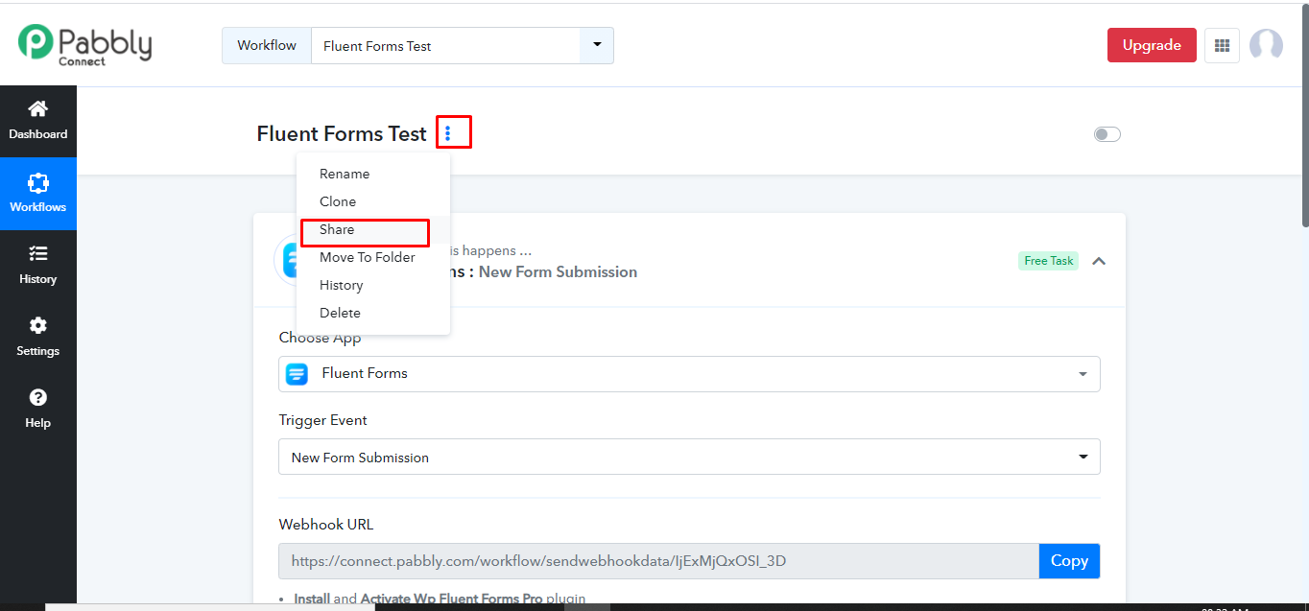This screenshot has height=611, width=1309.
Task: Open the Workflow selector dropdown arrow
Action: pos(597,45)
